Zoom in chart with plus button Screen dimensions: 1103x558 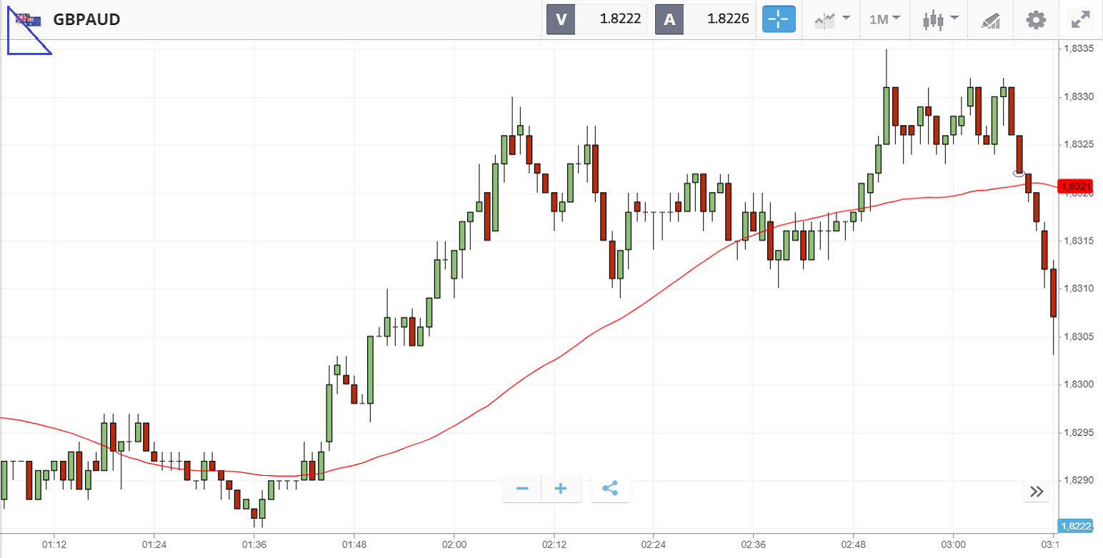561,489
